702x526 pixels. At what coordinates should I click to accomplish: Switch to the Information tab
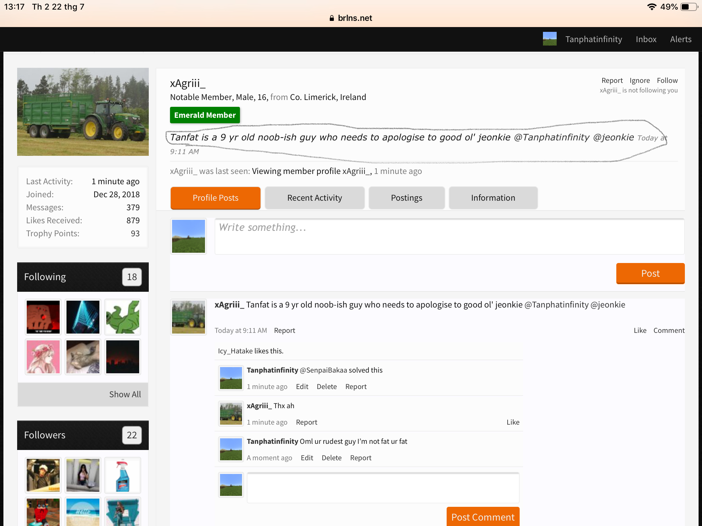pos(493,198)
